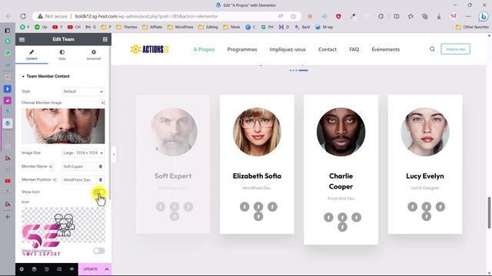Open the Style dropdown set to Default

(83, 91)
